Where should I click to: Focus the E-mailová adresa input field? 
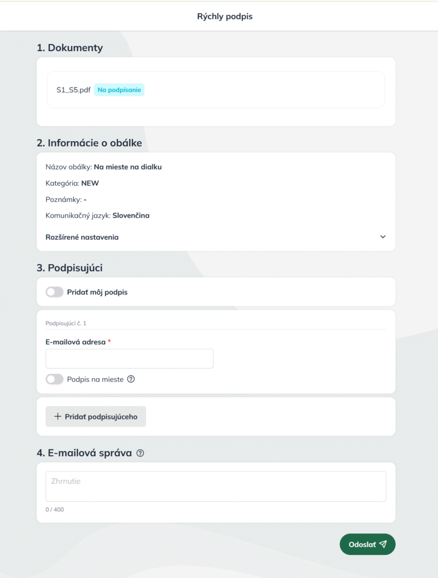pyautogui.click(x=129, y=358)
